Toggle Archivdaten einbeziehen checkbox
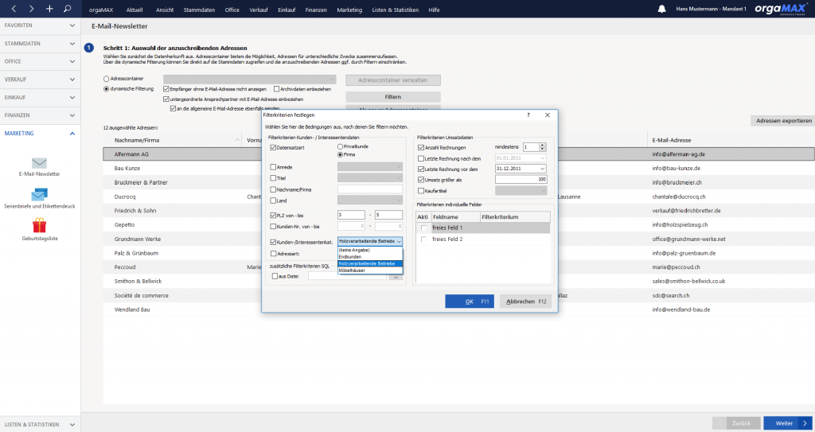Screen dimensions: 815x432 point(276,89)
